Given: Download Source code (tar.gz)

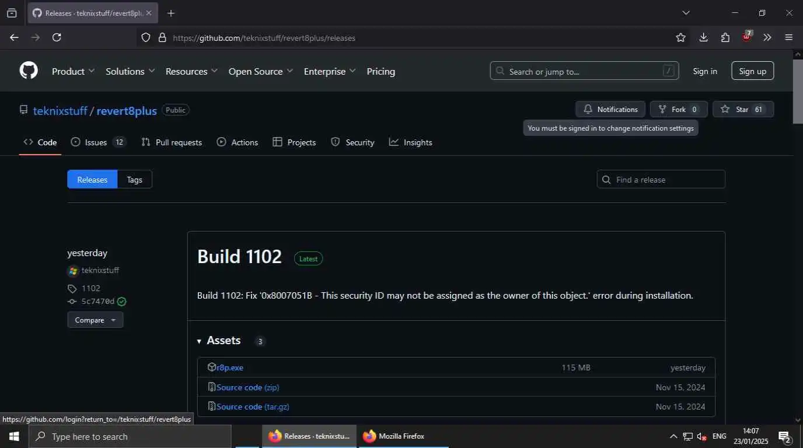Looking at the screenshot, I should point(253,407).
